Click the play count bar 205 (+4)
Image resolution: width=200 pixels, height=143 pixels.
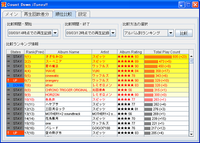click(167, 133)
